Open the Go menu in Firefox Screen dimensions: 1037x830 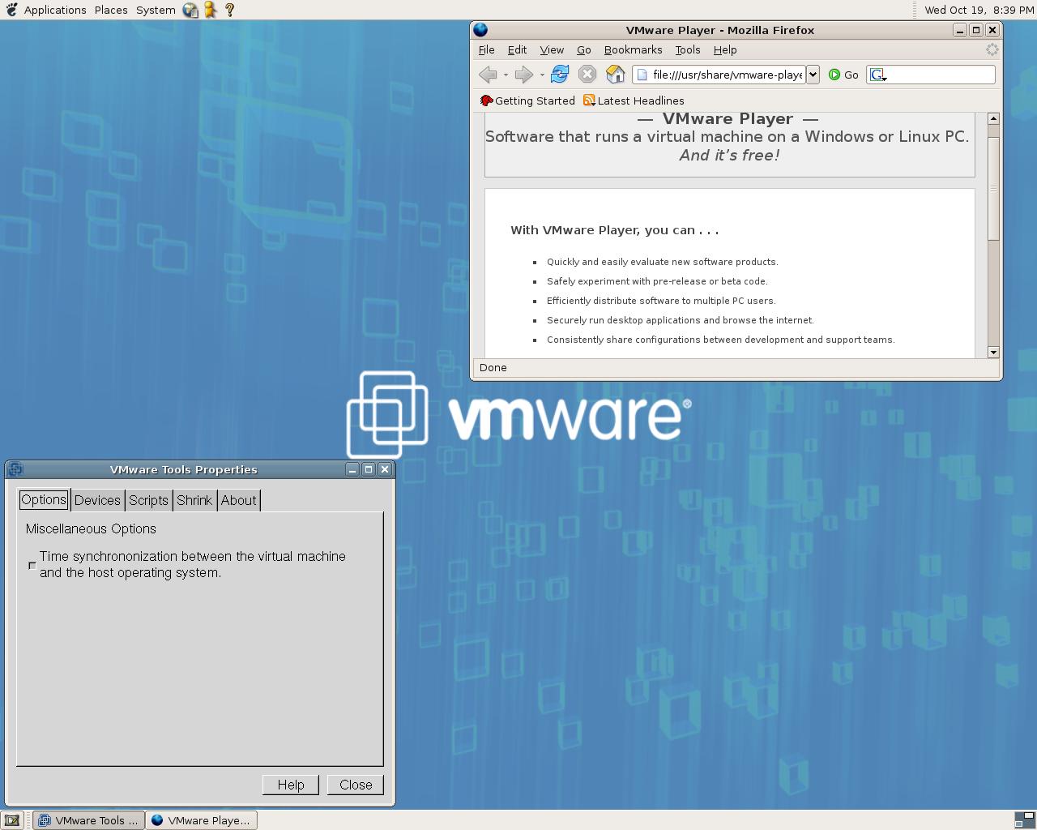click(584, 50)
